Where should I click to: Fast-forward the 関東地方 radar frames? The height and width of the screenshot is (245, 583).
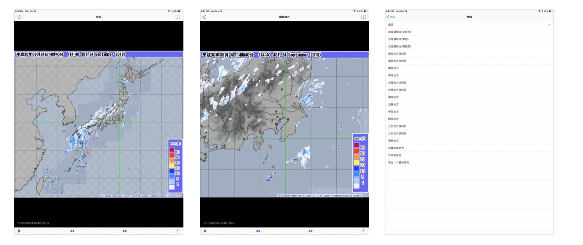pyautogui.click(x=311, y=231)
